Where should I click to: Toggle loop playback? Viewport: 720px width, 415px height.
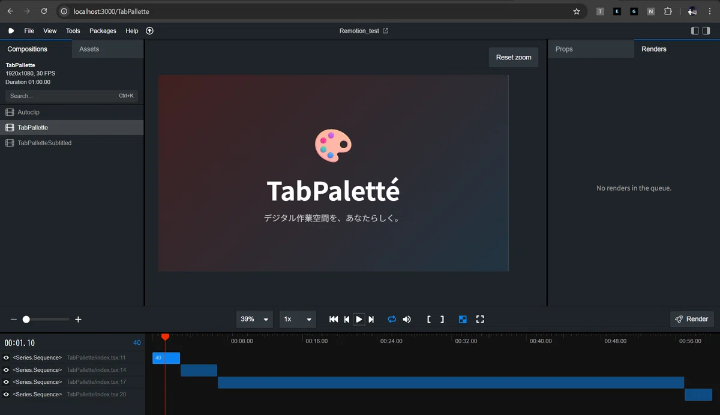(x=392, y=319)
